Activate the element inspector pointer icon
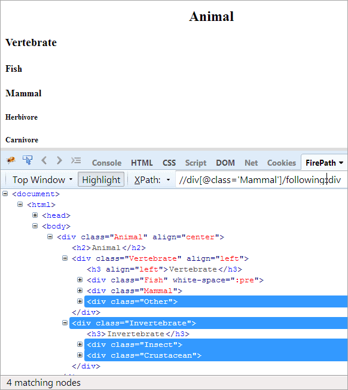 (28, 160)
